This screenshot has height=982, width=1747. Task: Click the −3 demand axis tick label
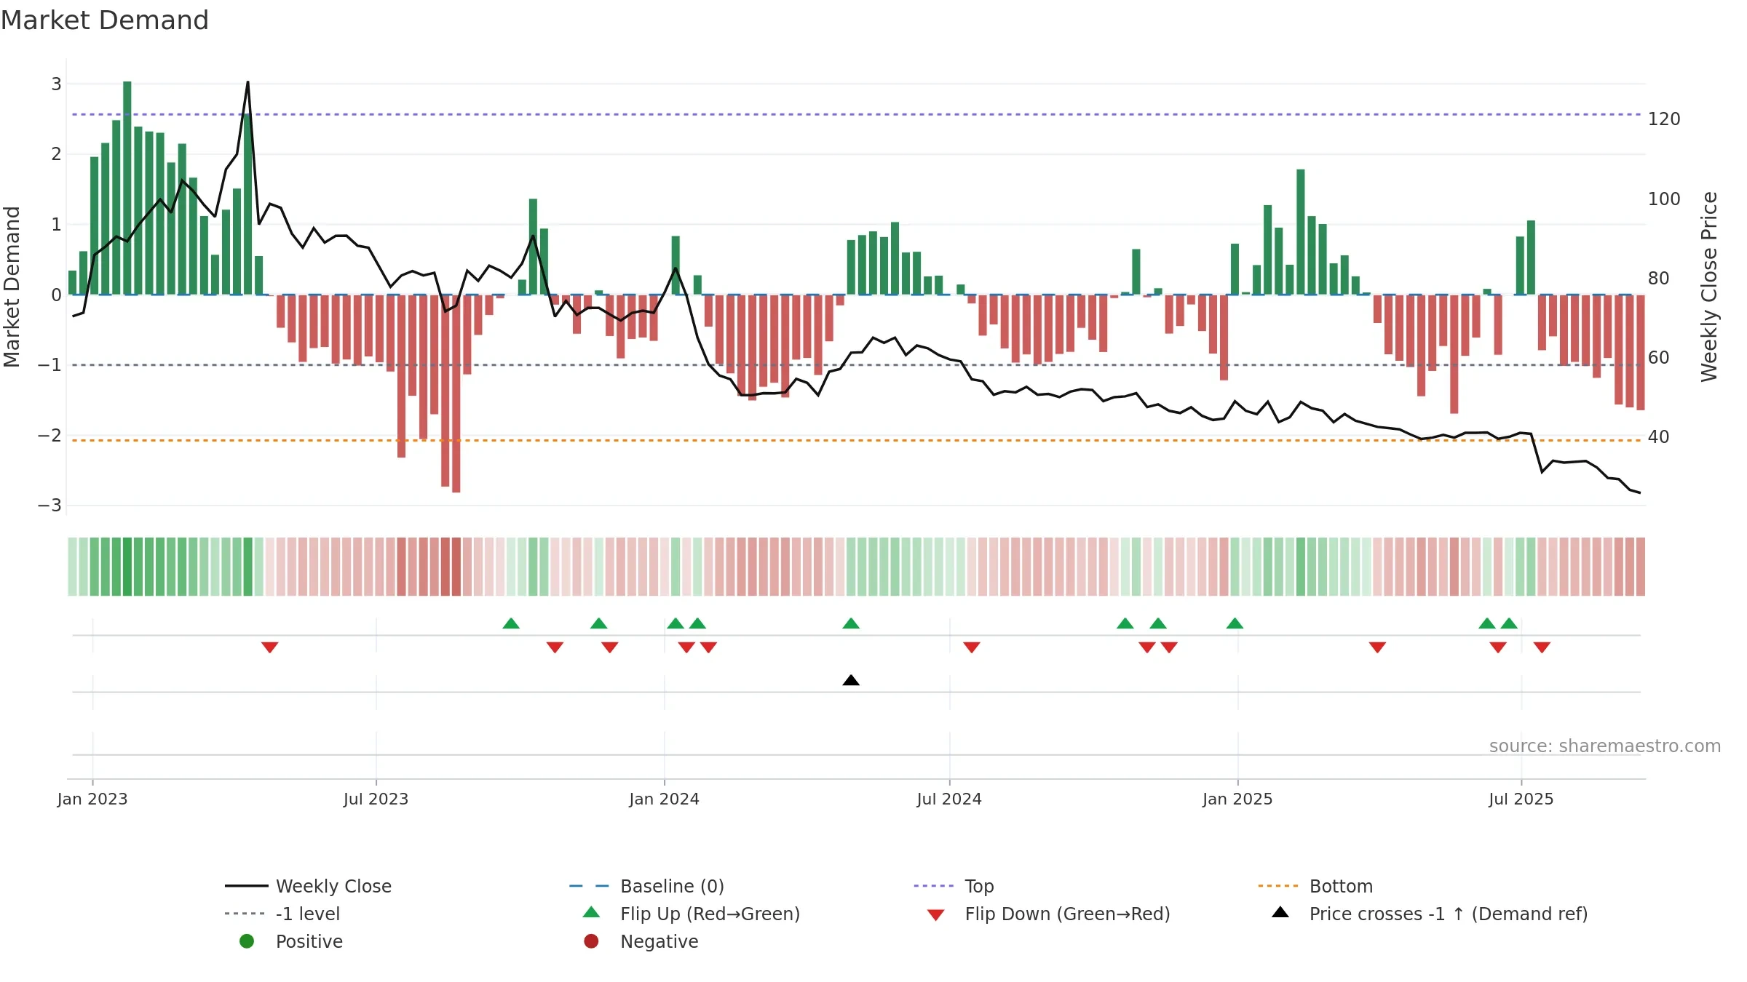coord(49,506)
